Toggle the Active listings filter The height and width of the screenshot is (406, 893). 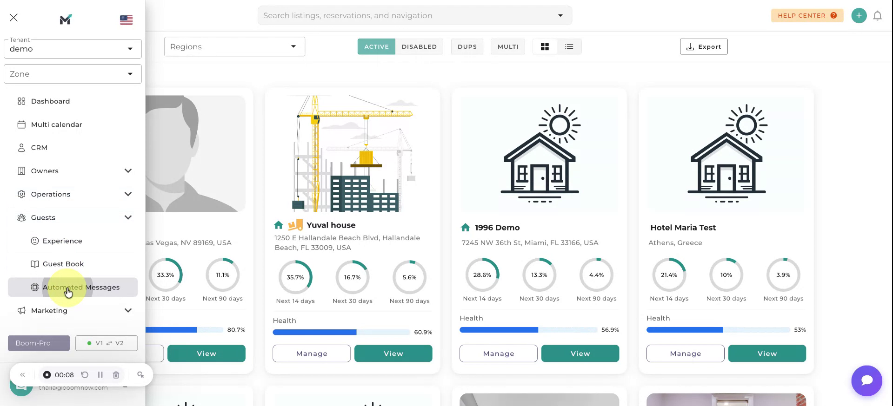(x=376, y=46)
